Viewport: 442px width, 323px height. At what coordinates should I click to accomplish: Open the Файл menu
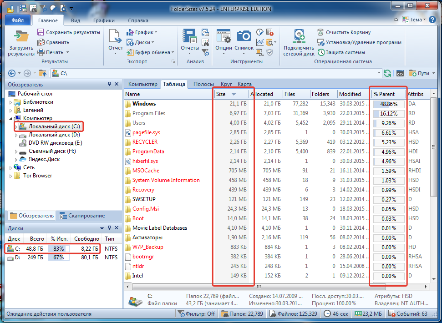coord(17,20)
